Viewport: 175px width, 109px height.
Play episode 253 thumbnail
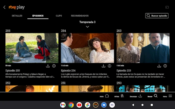[143, 48]
